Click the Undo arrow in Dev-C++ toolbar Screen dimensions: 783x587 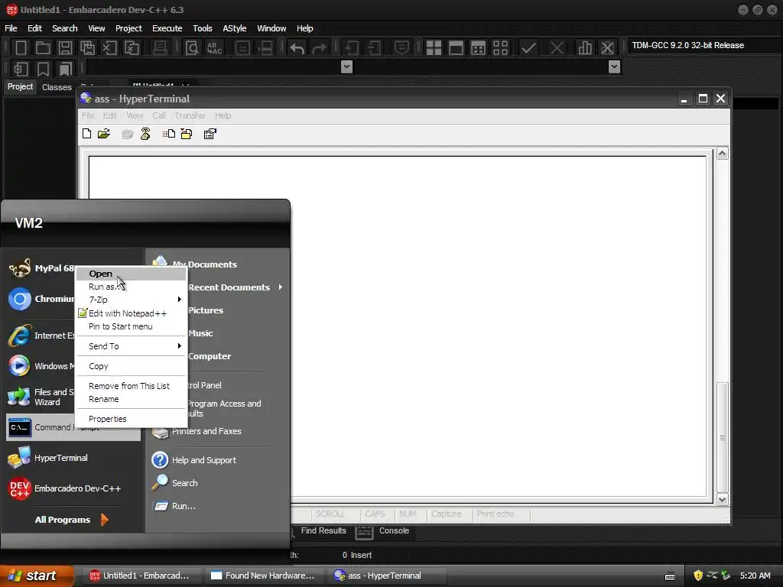297,48
